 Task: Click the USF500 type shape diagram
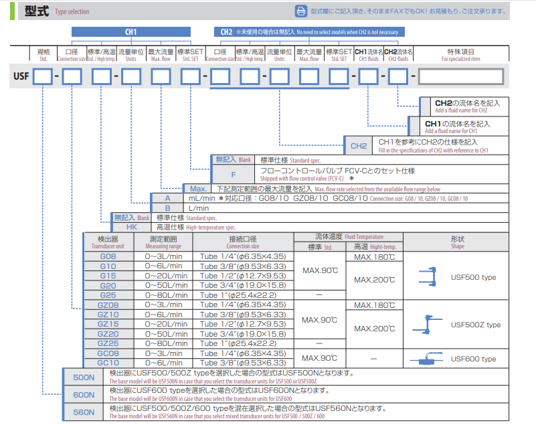click(x=428, y=276)
